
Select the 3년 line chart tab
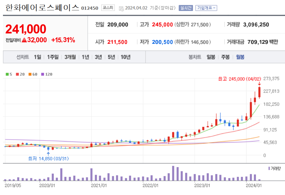click(98, 57)
